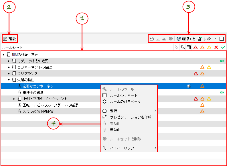Click the save-as download icon with dots
227x166 pixels.
(164, 39)
